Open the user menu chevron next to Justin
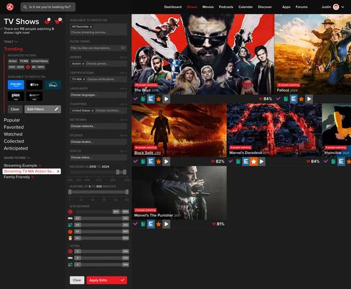Screen dimensions: 351x289 coord(342,7)
